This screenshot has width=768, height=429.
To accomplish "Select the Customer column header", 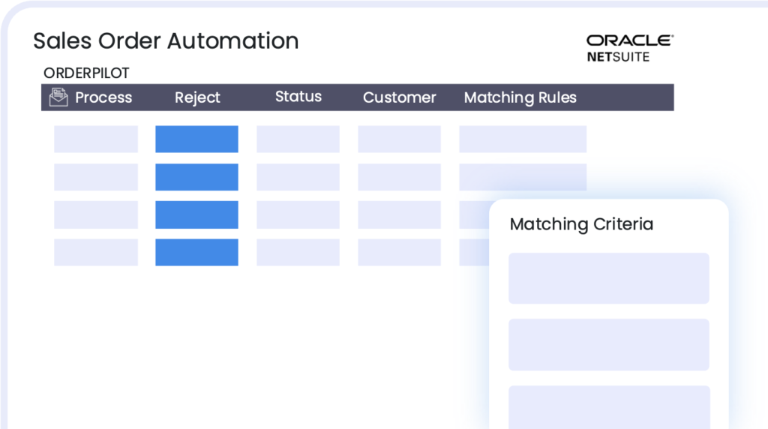I will [x=399, y=97].
